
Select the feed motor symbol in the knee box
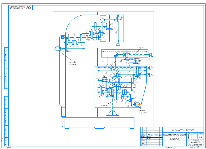point(138,105)
